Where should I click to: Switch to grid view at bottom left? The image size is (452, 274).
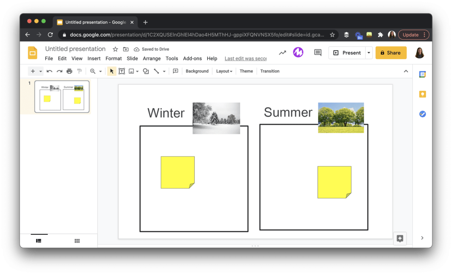coord(77,240)
